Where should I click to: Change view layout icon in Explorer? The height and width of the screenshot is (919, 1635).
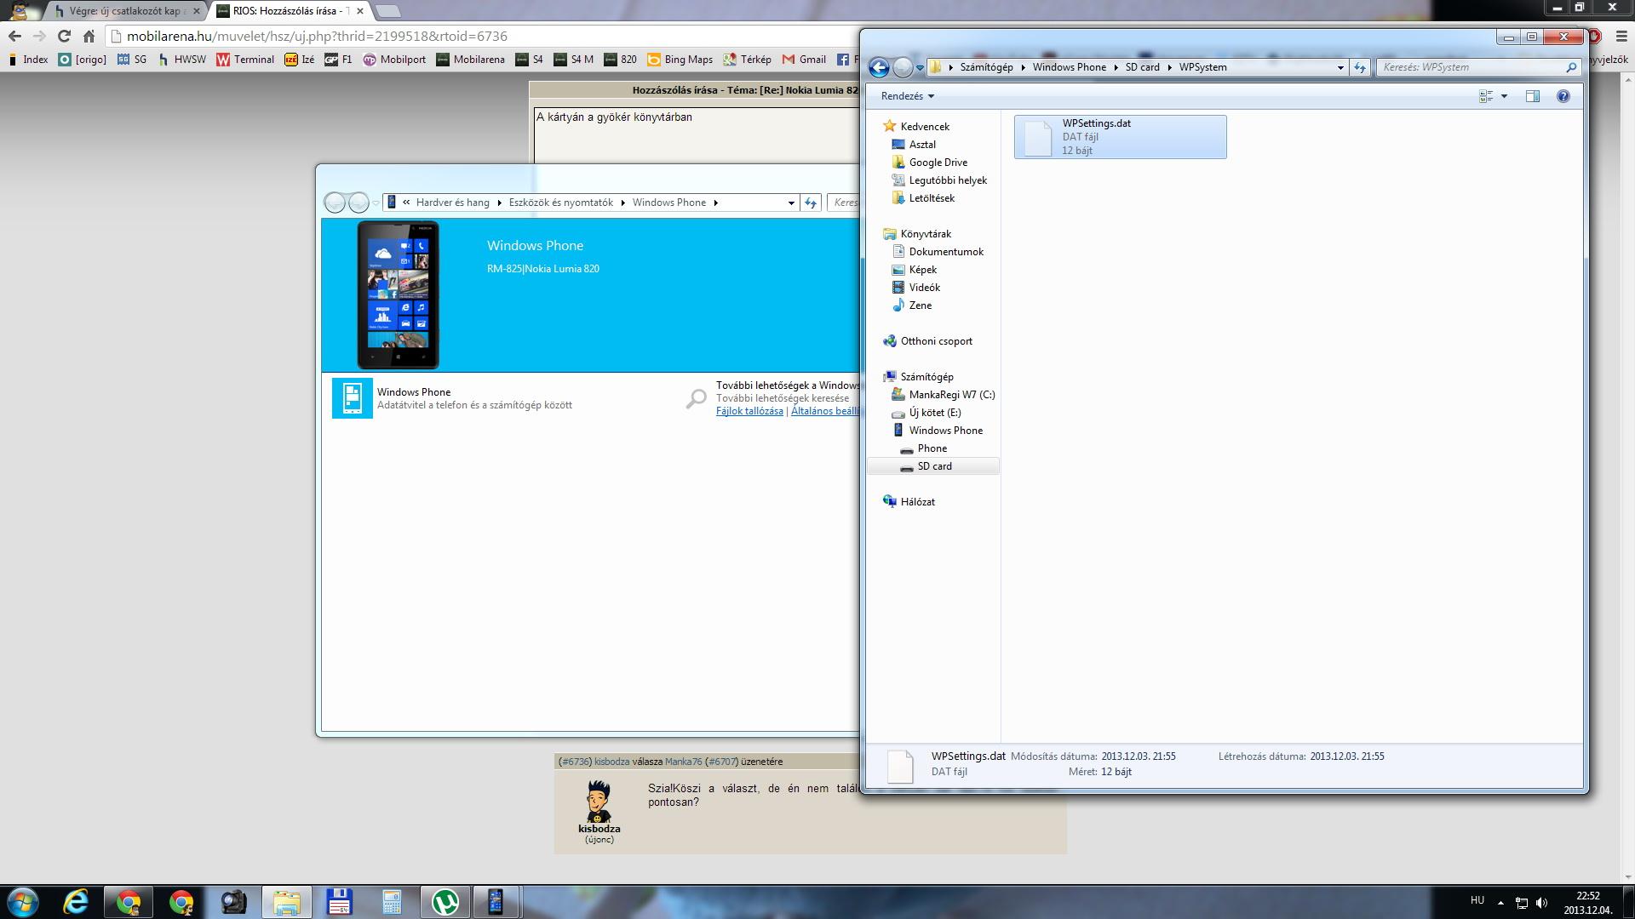(x=1486, y=96)
